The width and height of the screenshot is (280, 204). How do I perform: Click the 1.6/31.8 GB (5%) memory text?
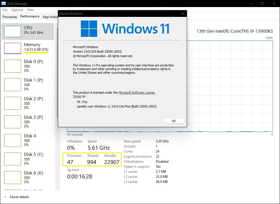point(36,50)
